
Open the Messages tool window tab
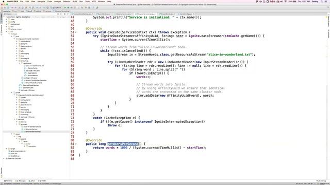pyautogui.click(x=21, y=181)
